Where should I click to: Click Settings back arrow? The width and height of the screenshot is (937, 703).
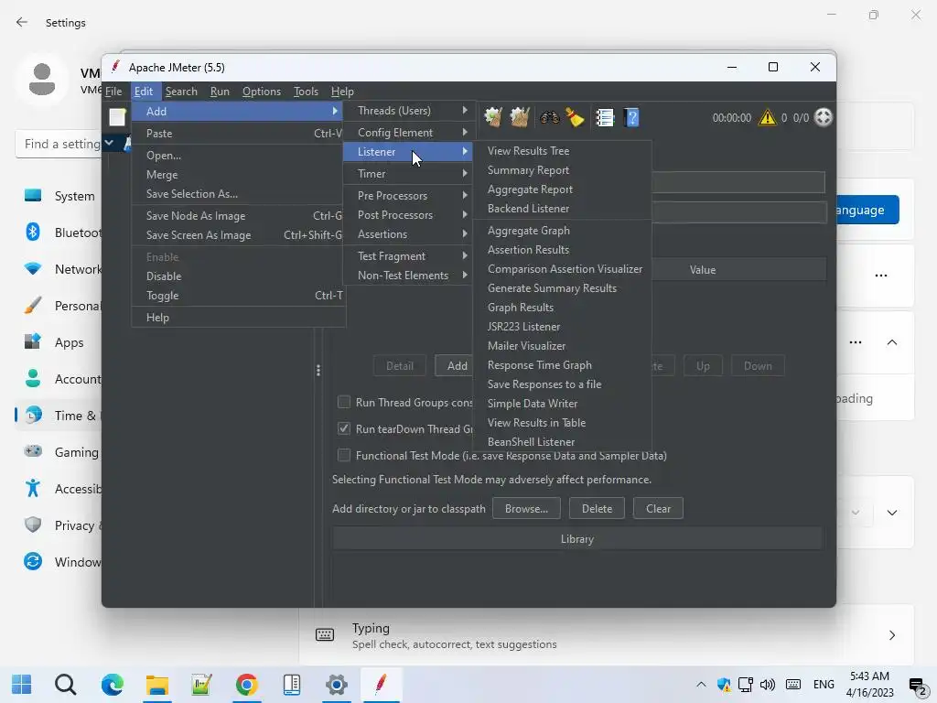coord(22,22)
